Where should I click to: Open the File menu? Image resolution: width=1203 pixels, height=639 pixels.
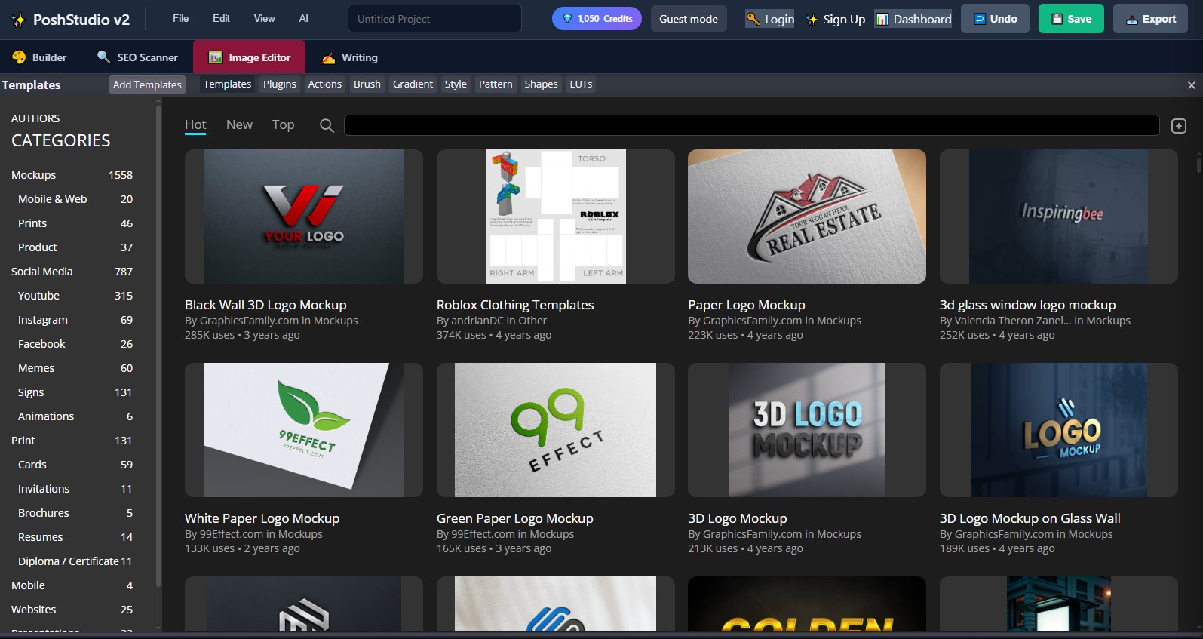point(180,18)
